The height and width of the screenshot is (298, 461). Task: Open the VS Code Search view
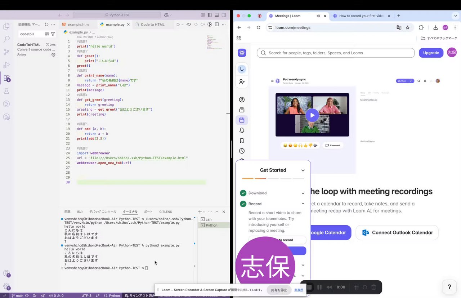pos(6,39)
